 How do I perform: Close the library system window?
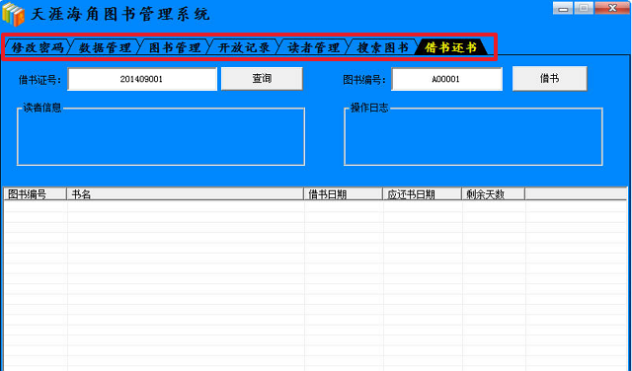point(612,8)
